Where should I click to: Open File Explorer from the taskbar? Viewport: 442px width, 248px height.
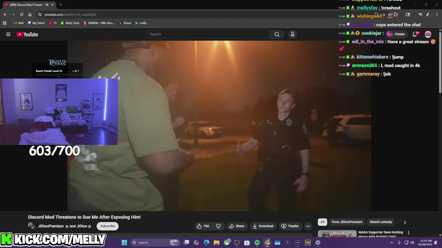click(217, 242)
